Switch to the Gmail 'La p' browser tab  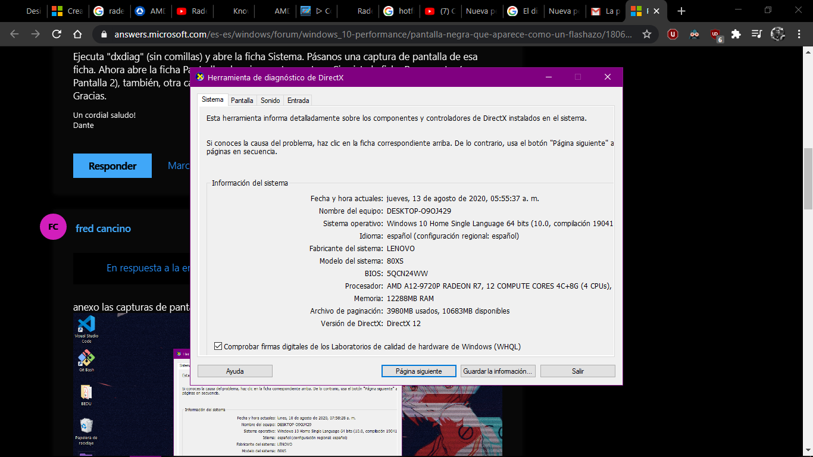(605, 11)
